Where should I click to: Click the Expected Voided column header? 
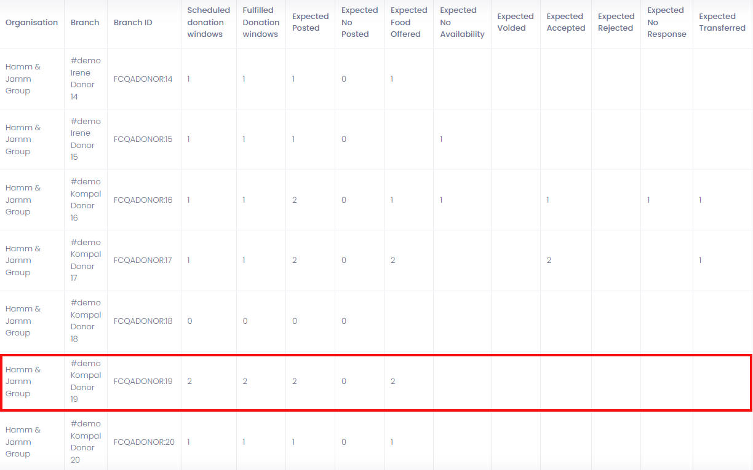[515, 23]
